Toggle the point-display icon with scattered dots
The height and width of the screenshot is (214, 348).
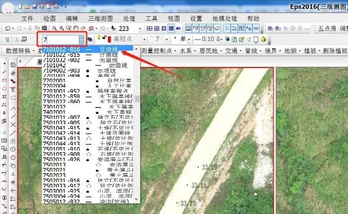[x=227, y=29]
